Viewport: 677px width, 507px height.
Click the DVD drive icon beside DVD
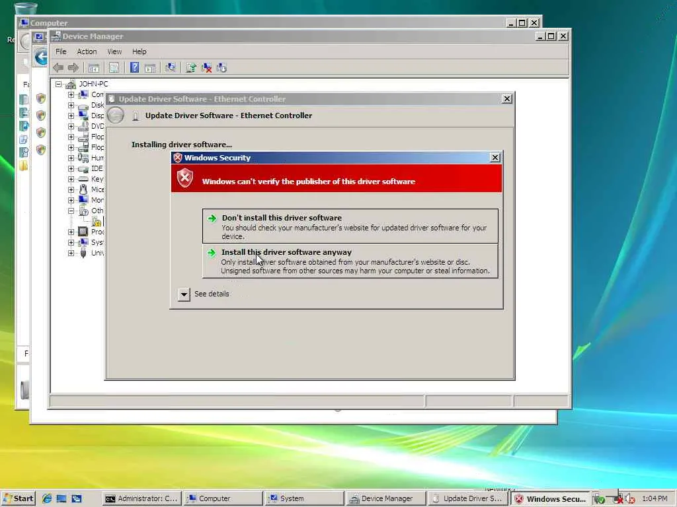tap(83, 126)
